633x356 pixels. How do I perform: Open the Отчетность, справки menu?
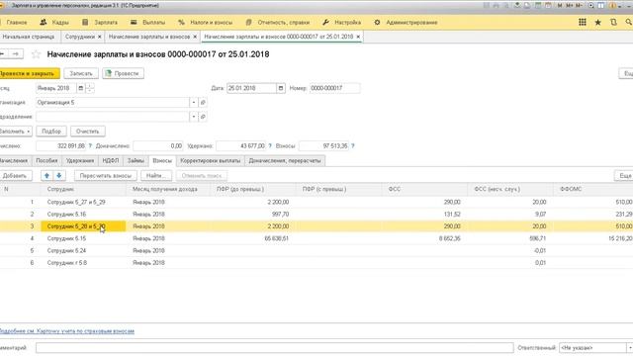277,23
